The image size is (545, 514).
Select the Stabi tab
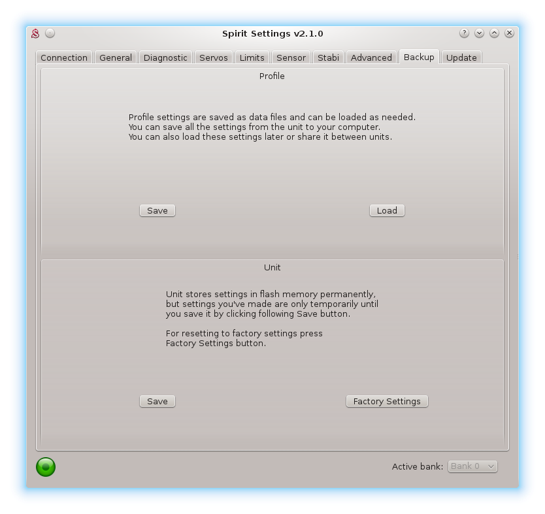(328, 57)
